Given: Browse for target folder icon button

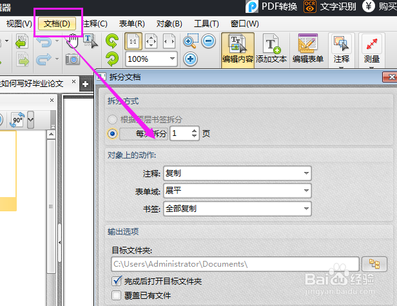Looking at the screenshot, I should pos(374,264).
